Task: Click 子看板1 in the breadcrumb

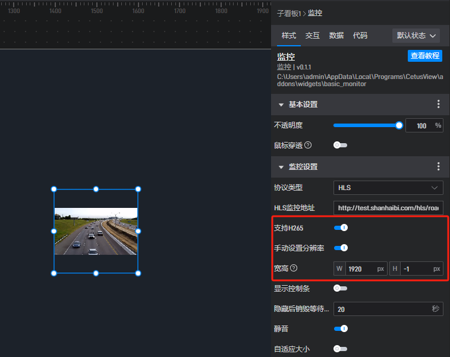Action: pyautogui.click(x=289, y=14)
